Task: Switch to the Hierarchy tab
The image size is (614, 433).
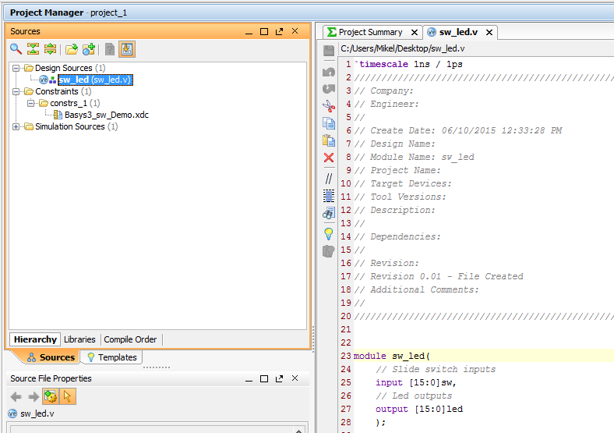Action: (x=35, y=339)
